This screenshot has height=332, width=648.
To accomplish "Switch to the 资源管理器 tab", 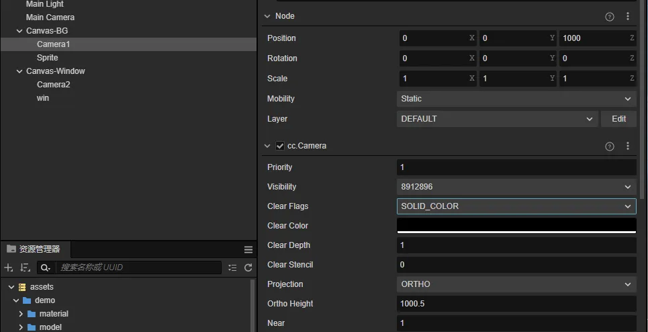I will click(x=35, y=249).
